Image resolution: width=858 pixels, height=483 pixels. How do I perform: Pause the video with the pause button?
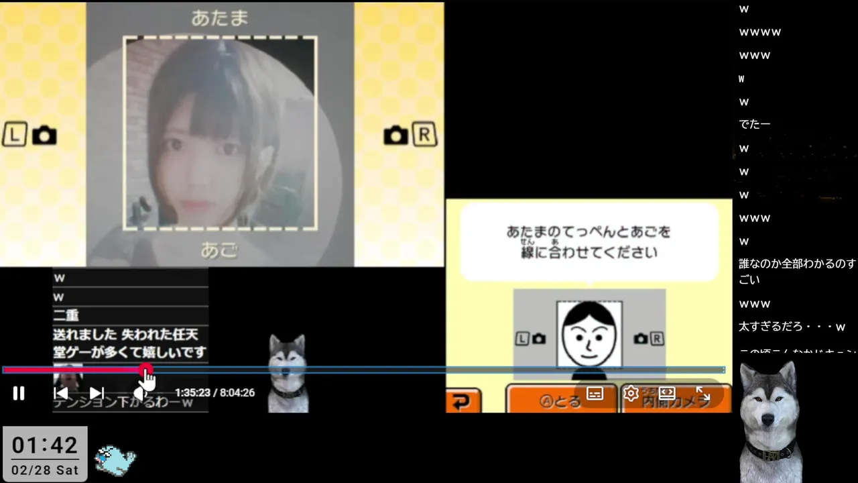(x=19, y=393)
